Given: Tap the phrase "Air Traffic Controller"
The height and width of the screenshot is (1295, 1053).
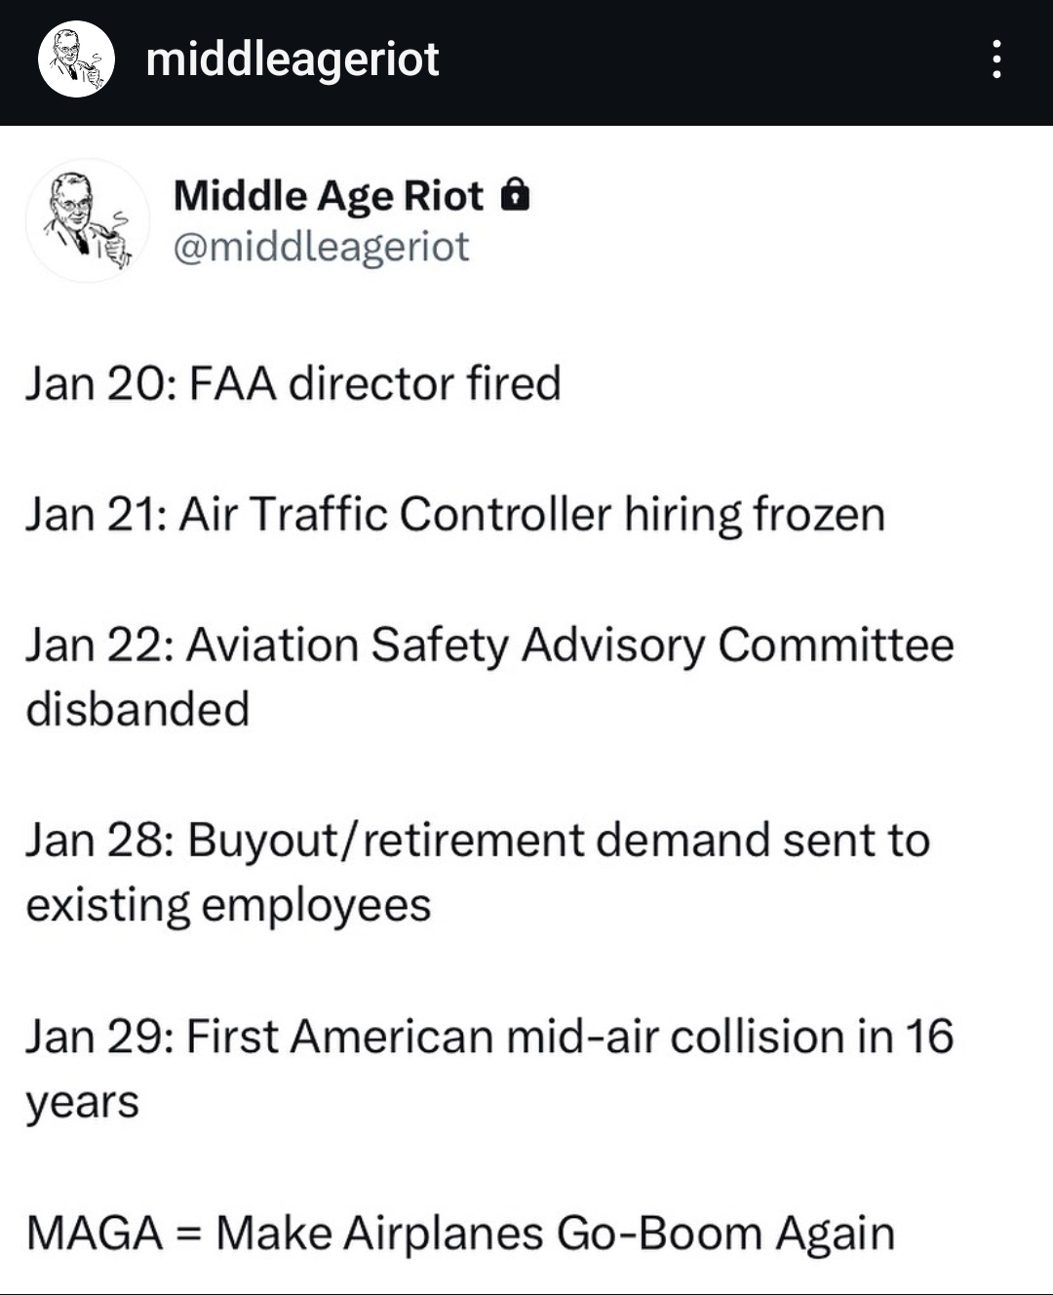Looking at the screenshot, I should point(395,515).
